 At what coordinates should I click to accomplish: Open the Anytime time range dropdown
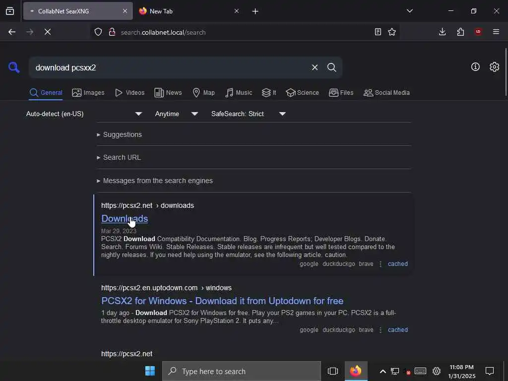(176, 114)
